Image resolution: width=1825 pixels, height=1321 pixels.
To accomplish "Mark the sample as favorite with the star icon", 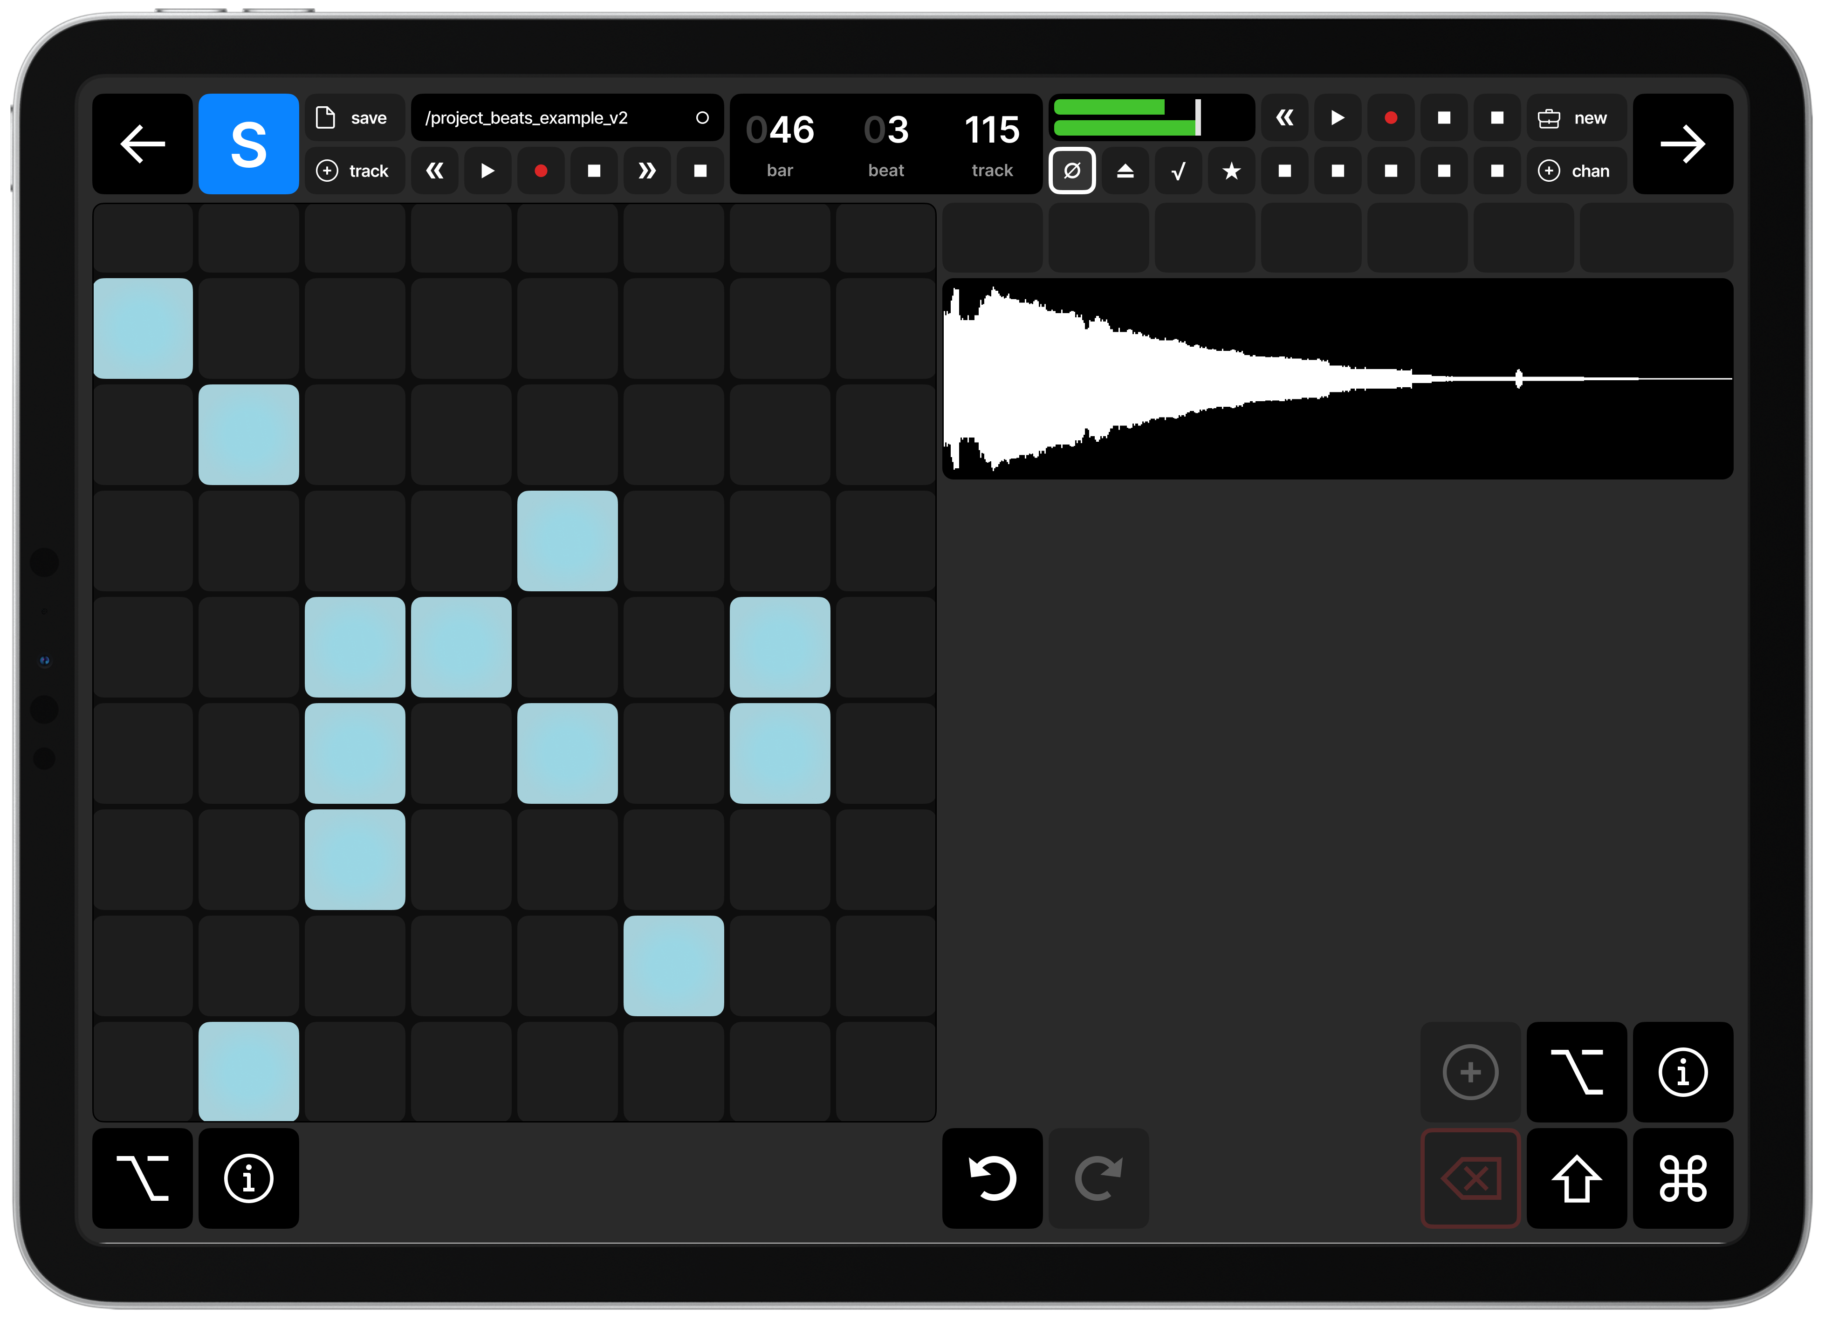I will 1231,171.
